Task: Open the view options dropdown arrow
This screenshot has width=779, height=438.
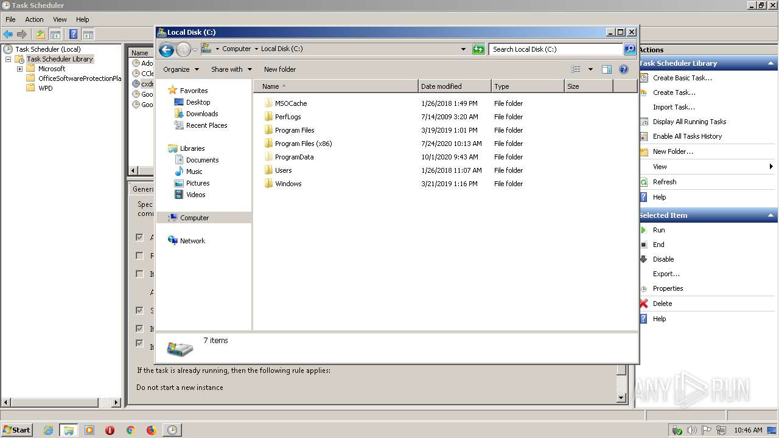Action: tap(590, 69)
